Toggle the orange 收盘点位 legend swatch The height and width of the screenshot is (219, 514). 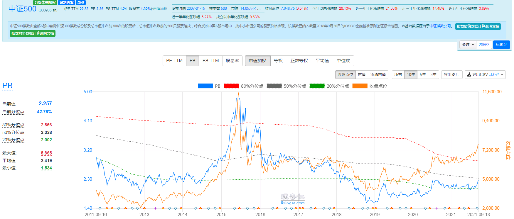click(x=360, y=86)
